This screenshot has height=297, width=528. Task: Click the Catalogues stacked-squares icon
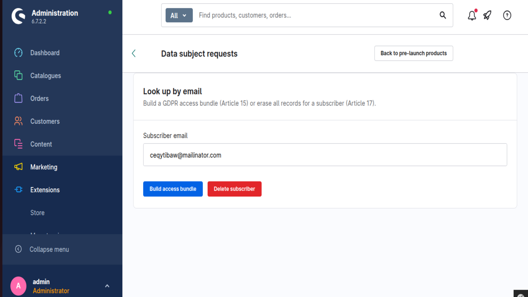pyautogui.click(x=18, y=75)
